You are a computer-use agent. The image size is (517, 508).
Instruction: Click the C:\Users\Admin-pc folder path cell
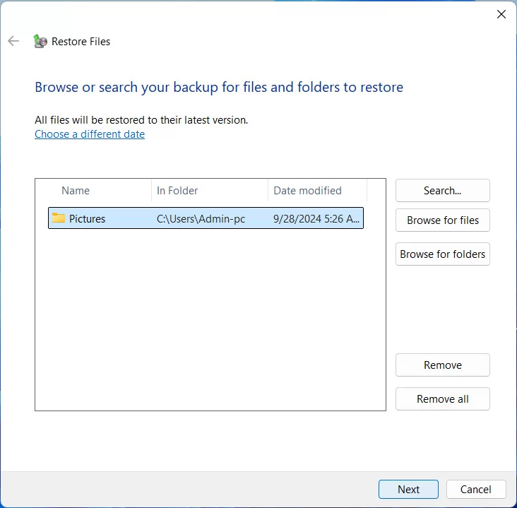point(201,219)
